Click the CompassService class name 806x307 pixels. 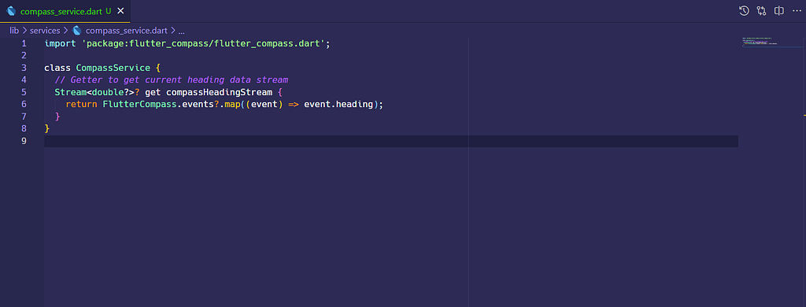(113, 68)
